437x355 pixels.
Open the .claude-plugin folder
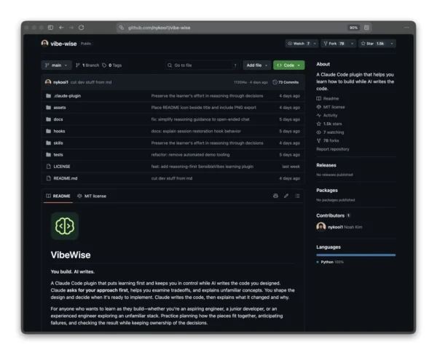(67, 96)
